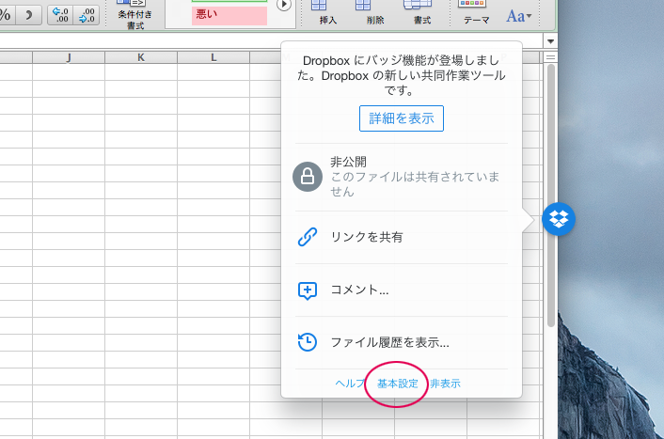Click the 非表示 link
Image resolution: width=664 pixels, height=439 pixels.
(x=445, y=384)
